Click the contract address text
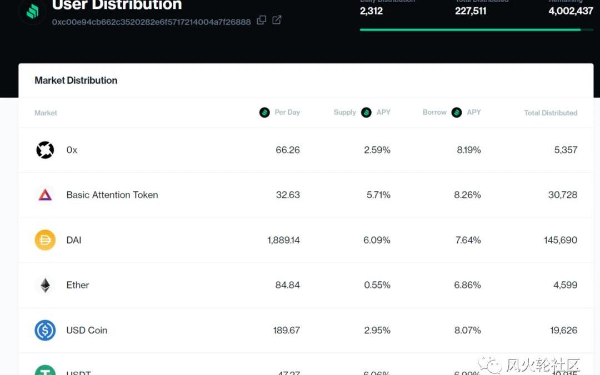600x375 pixels. [x=151, y=22]
